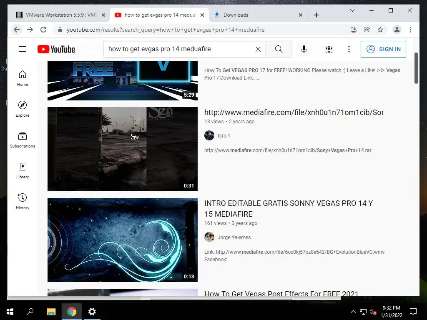Visit the Jorge Ye-ernes channel name
Image resolution: width=427 pixels, height=320 pixels.
(234, 237)
